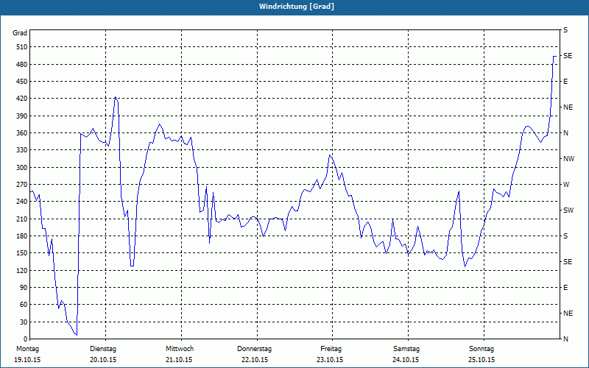589x368 pixels.
Task: Click the 30 degree axis label
Action: tap(24, 322)
